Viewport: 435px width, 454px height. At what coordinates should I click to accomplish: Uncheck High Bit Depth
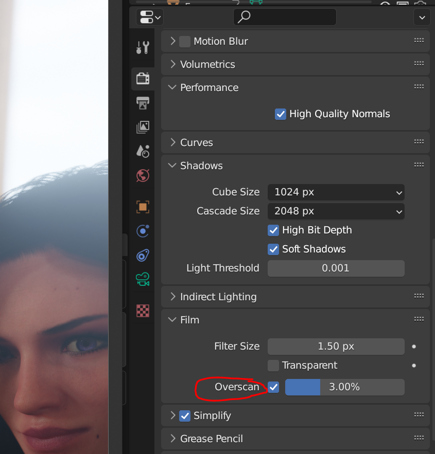(x=273, y=230)
